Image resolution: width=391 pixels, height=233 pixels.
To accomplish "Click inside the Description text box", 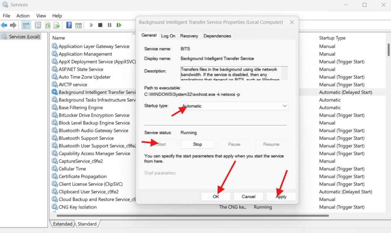I will [x=234, y=73].
